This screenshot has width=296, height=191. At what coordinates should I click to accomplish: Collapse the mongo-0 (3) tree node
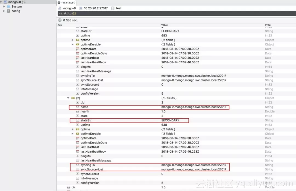[x=1, y=2]
